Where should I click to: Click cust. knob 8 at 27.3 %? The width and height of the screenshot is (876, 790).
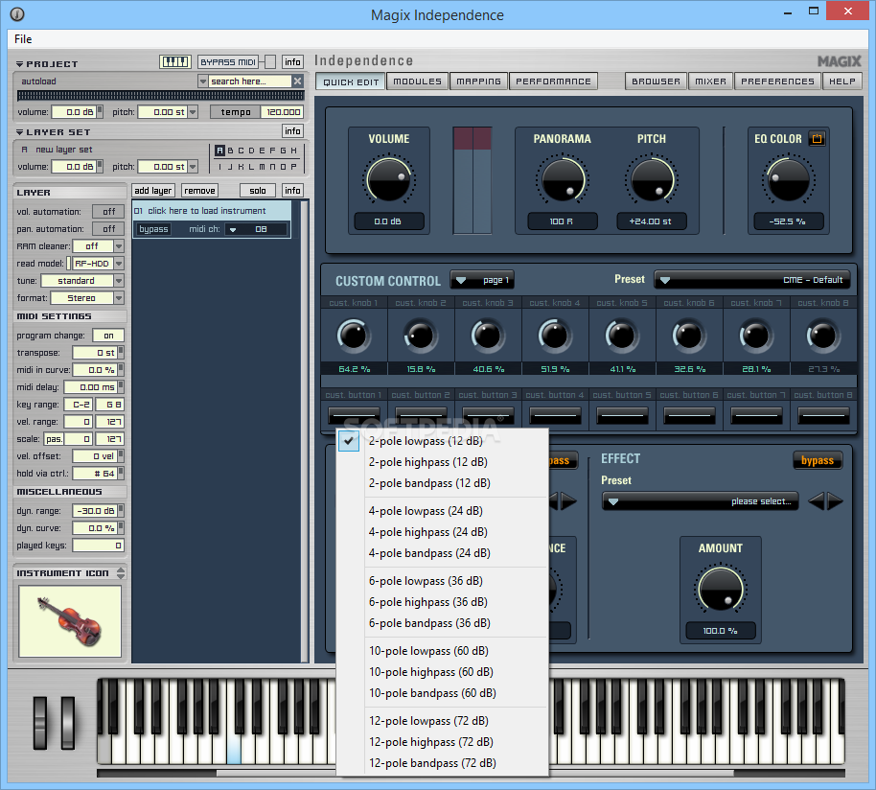point(823,336)
